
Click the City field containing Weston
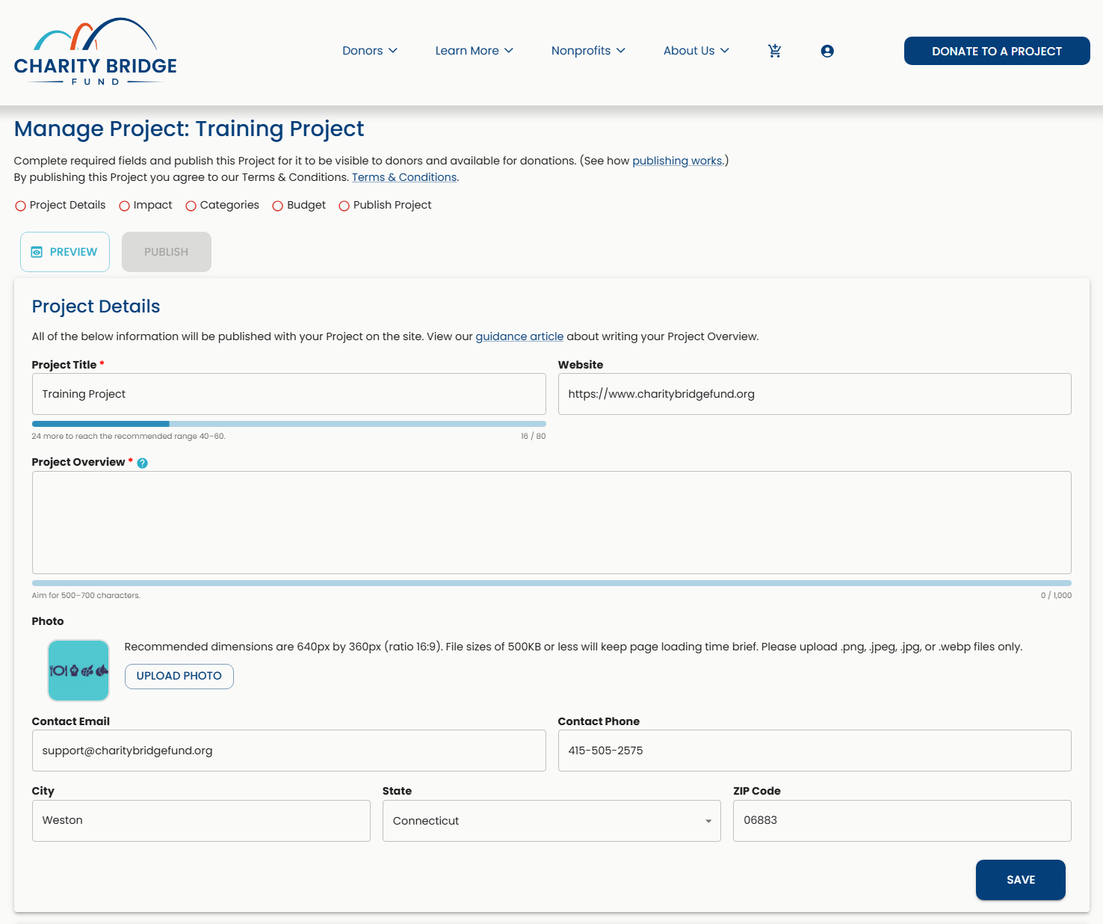click(201, 821)
